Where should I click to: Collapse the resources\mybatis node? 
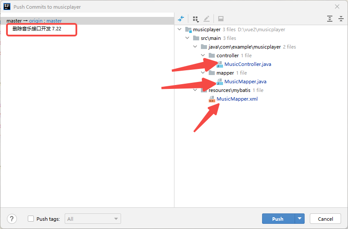click(x=195, y=90)
